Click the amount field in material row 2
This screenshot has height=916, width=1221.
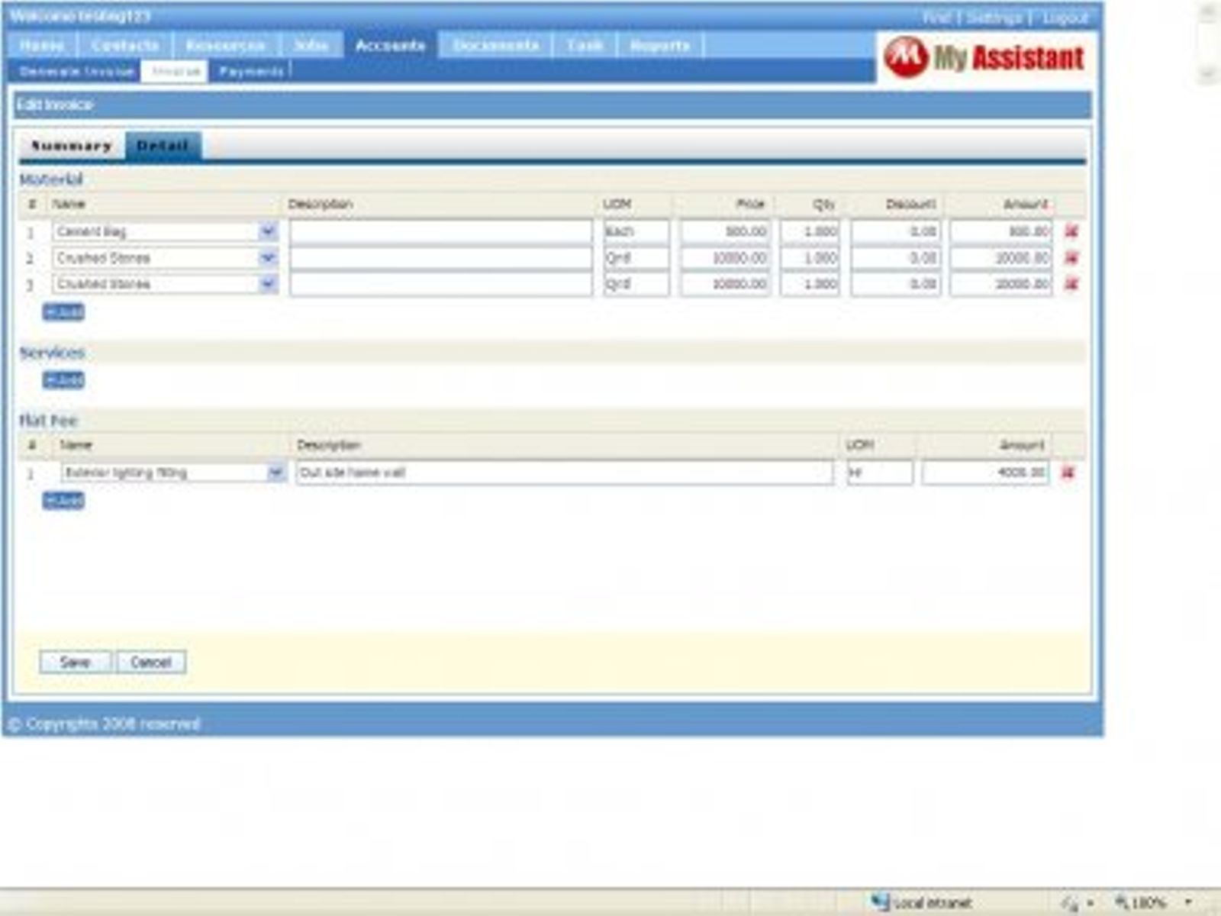click(1001, 258)
